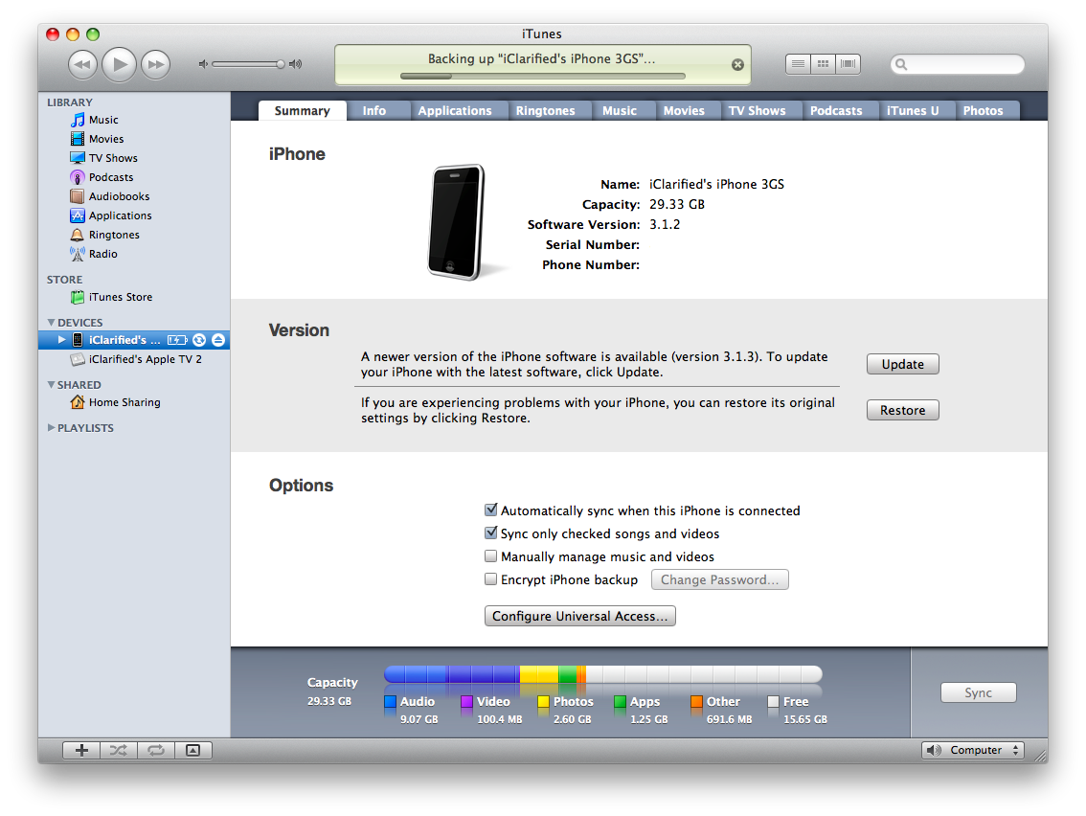
Task: Eject the iClarified's iPhone device
Action: click(x=217, y=340)
